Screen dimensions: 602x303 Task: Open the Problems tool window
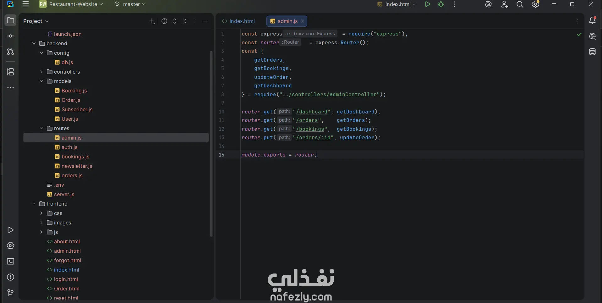[10, 277]
